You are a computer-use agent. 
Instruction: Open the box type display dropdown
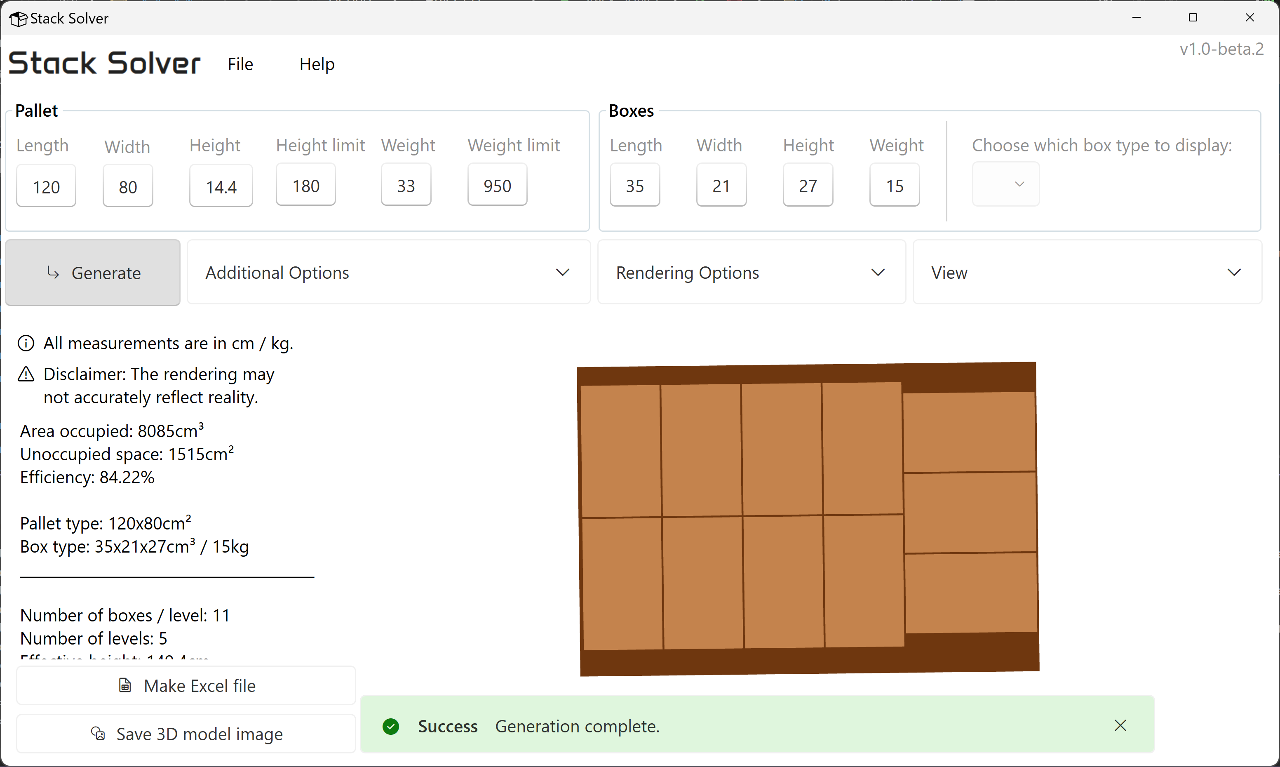pos(1005,184)
